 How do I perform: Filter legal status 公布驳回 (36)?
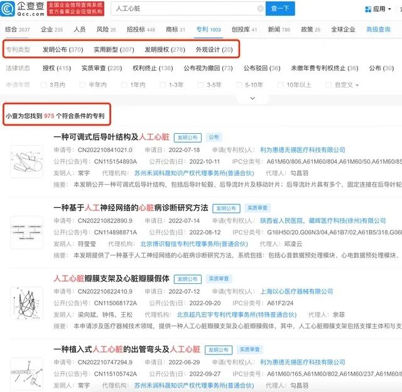pos(262,68)
